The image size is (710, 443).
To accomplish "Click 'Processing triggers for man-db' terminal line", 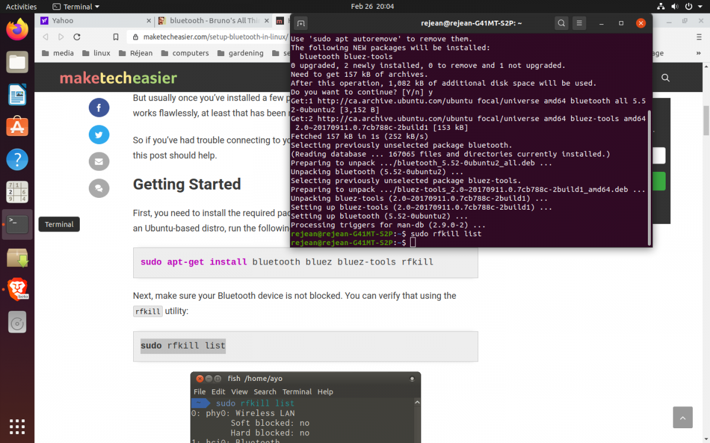I will pyautogui.click(x=388, y=225).
